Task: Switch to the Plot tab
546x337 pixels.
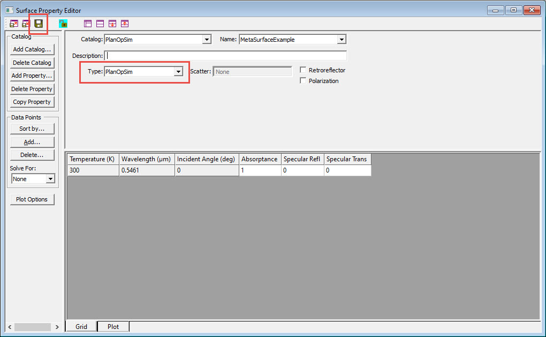Action: (x=113, y=327)
